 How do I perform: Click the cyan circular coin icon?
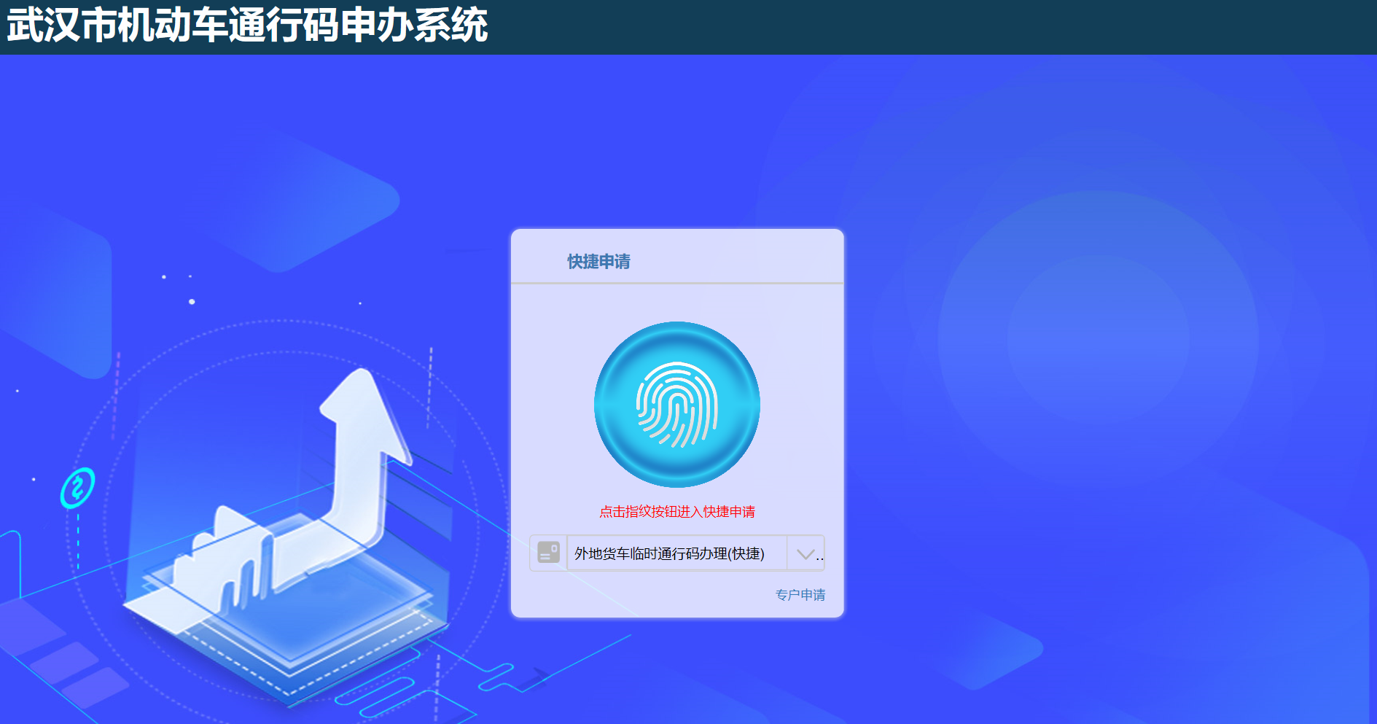coord(77,488)
